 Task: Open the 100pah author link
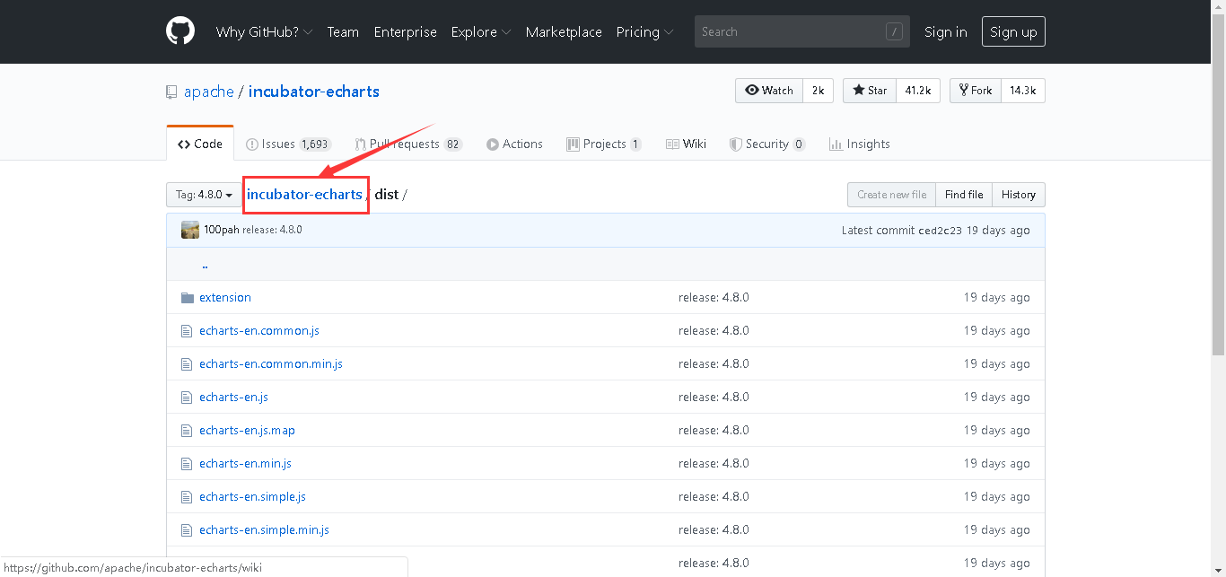(221, 230)
